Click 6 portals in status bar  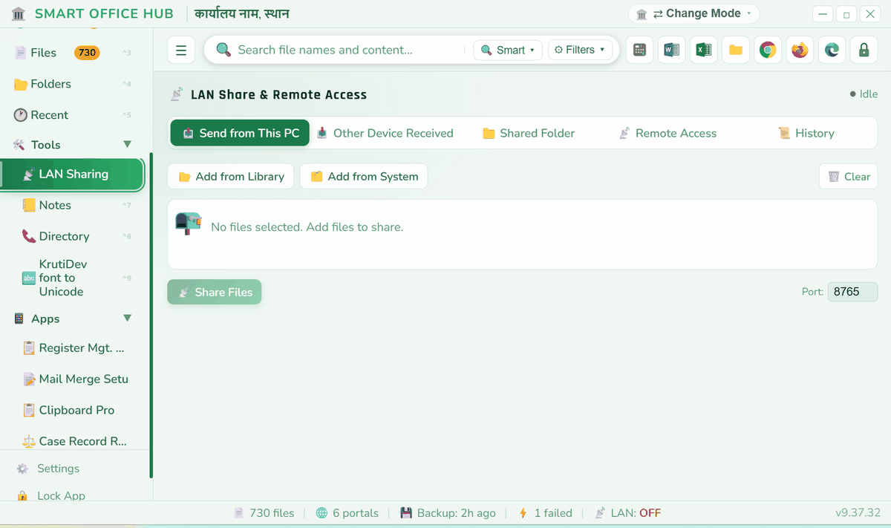(x=347, y=513)
